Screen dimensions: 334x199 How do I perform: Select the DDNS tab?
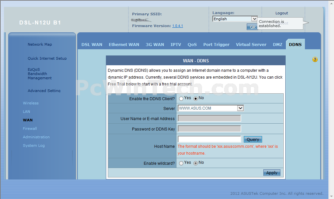coord(295,45)
